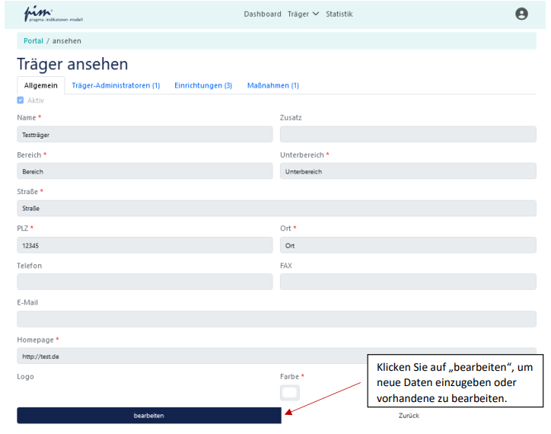Click the E-Mail input field
Screen dimensions: 551x434
coord(276,319)
